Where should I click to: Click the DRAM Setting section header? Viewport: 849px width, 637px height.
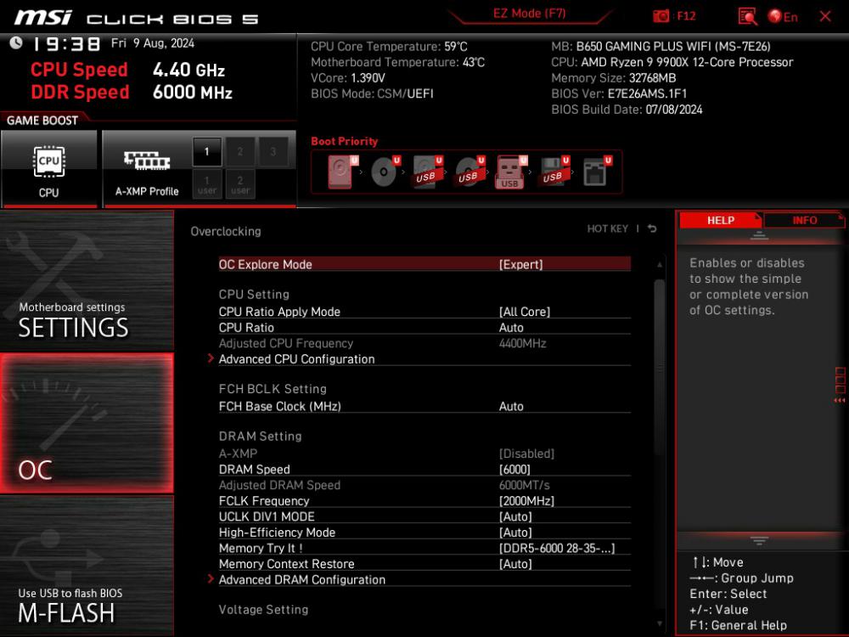coord(260,436)
